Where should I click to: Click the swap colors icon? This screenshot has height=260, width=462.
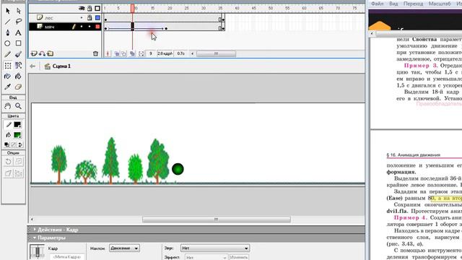[20, 144]
